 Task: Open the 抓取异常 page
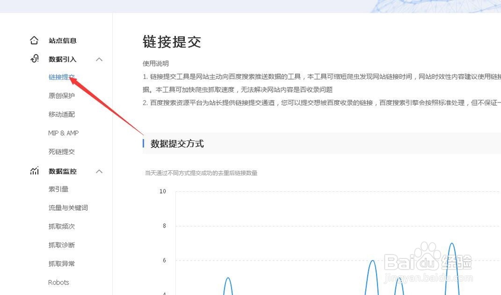coord(61,263)
